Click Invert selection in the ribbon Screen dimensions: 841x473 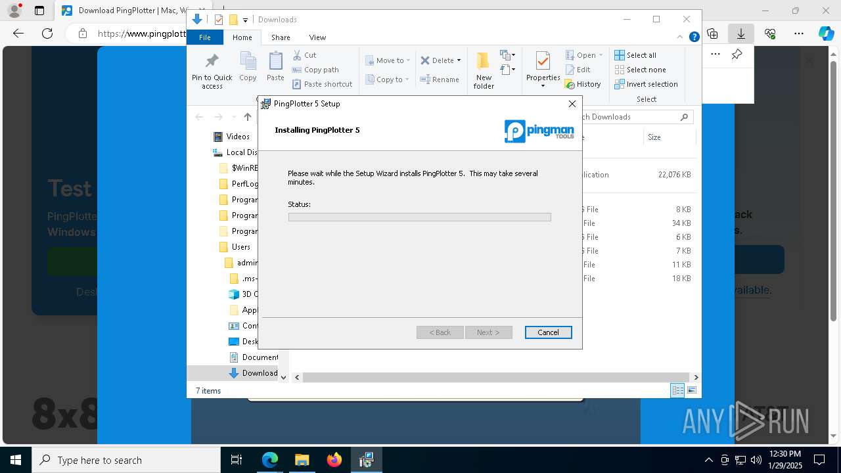point(646,84)
